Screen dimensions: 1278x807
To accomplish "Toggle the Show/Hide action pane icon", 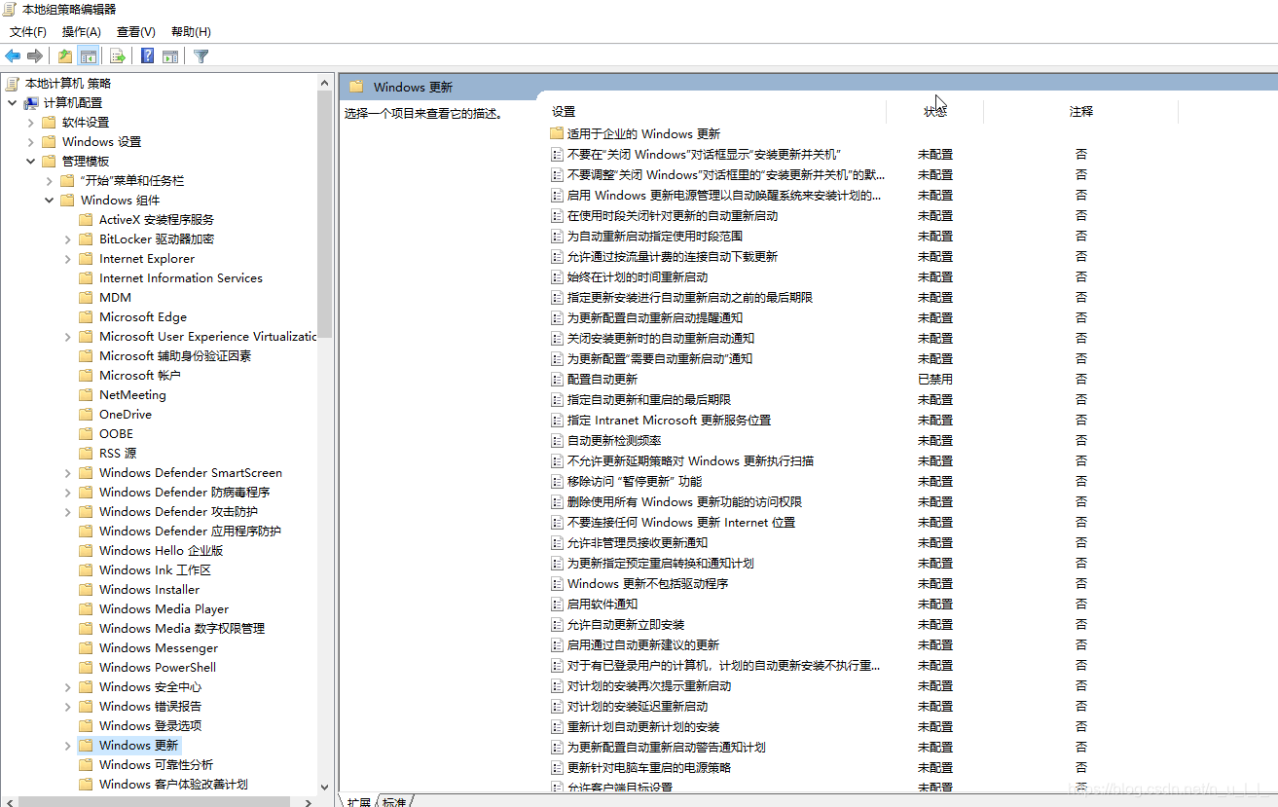I will (170, 56).
